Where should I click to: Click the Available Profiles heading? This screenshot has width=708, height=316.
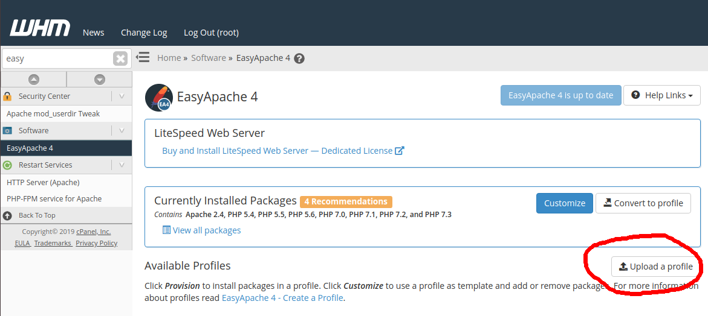click(187, 265)
